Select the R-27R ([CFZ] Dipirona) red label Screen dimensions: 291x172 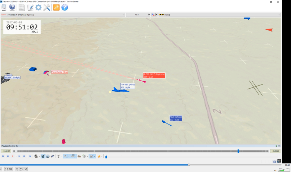pyautogui.click(x=154, y=76)
